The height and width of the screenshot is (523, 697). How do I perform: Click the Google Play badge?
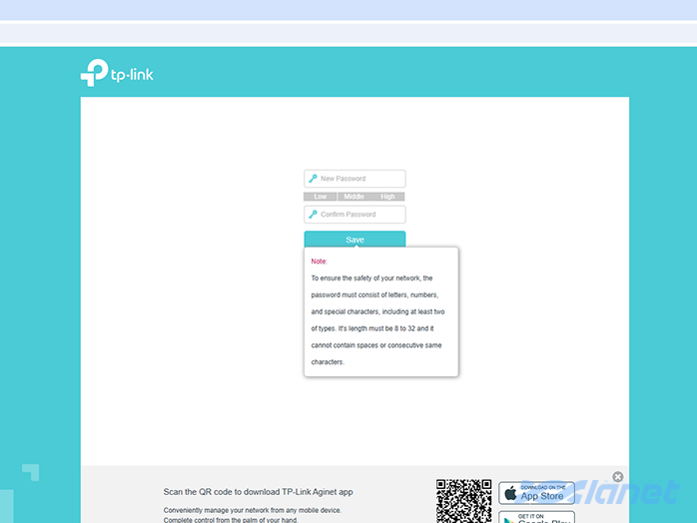point(536,518)
